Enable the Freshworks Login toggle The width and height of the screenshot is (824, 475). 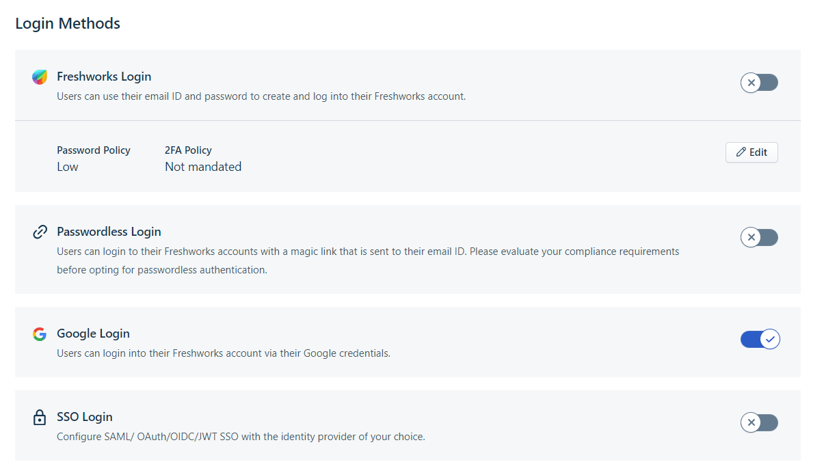click(759, 83)
